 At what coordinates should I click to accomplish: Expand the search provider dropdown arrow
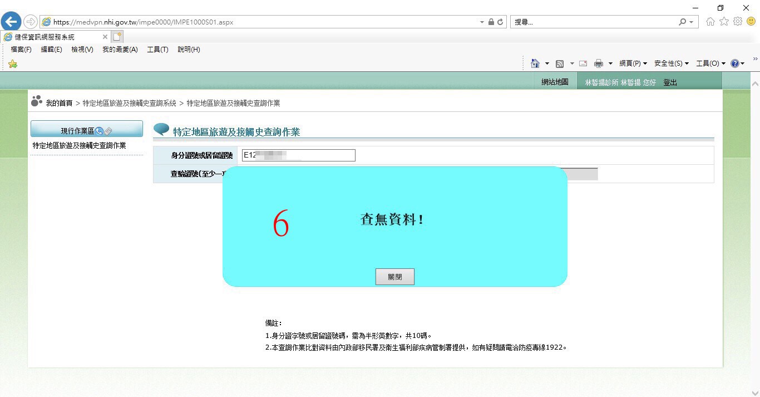click(x=692, y=22)
